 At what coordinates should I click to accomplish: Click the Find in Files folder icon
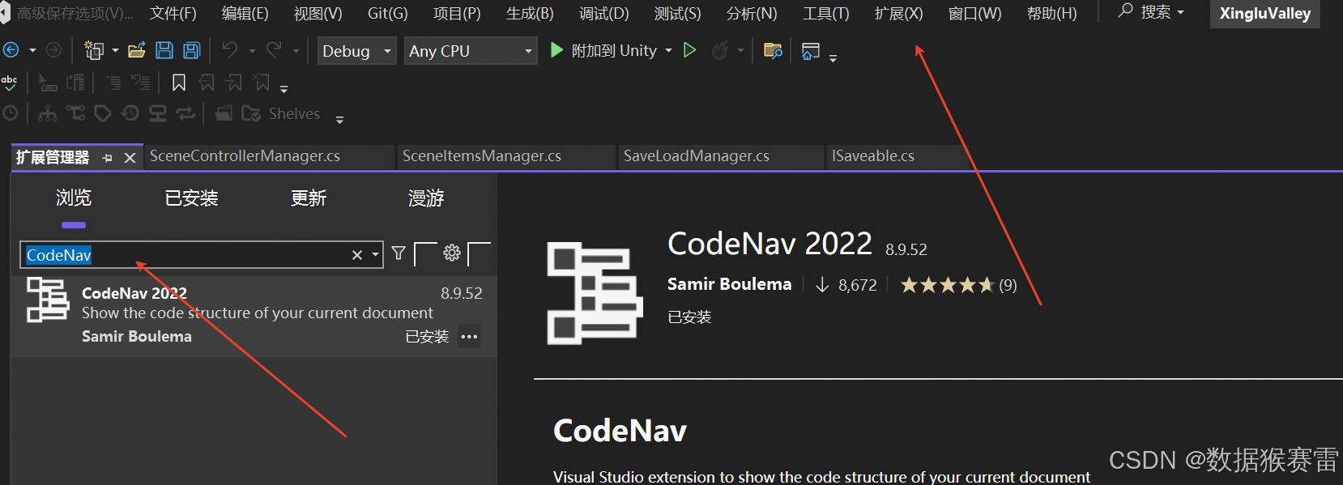773,51
